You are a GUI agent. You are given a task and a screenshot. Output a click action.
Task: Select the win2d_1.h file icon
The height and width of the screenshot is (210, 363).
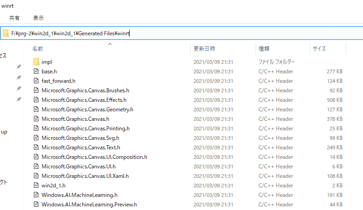pyautogui.click(x=36, y=186)
